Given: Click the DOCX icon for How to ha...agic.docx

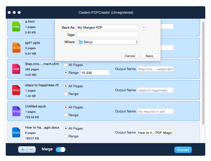Looking at the screenshot, I should click(x=16, y=132).
